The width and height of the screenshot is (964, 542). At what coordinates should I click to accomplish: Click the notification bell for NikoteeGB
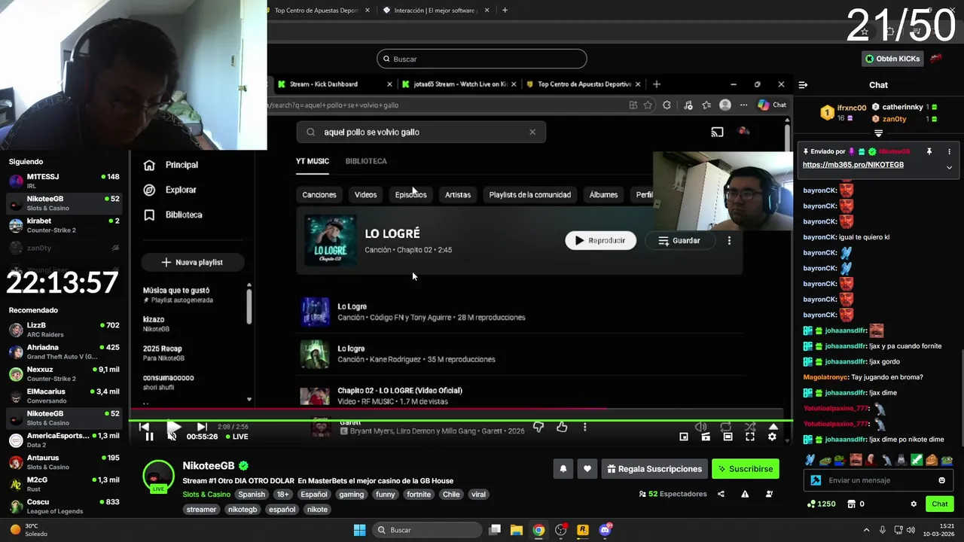(563, 469)
